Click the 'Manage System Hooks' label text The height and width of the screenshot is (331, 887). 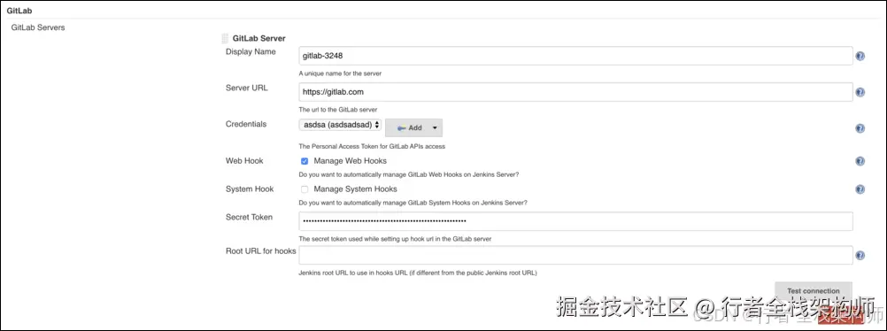(x=355, y=189)
